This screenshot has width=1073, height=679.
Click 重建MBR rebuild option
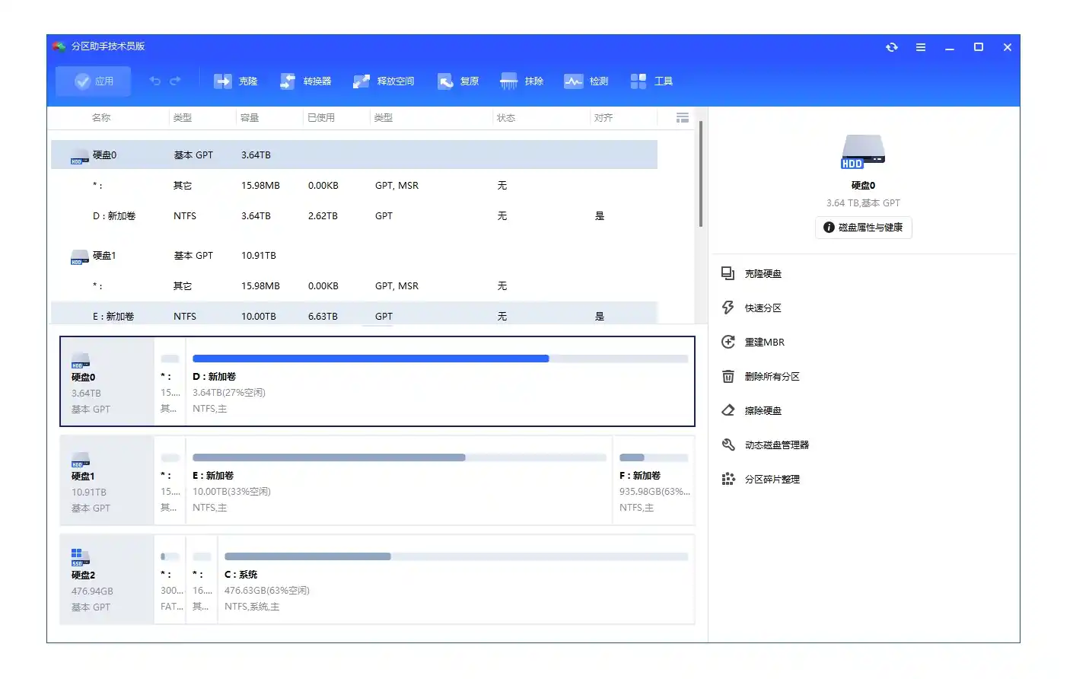pos(753,343)
